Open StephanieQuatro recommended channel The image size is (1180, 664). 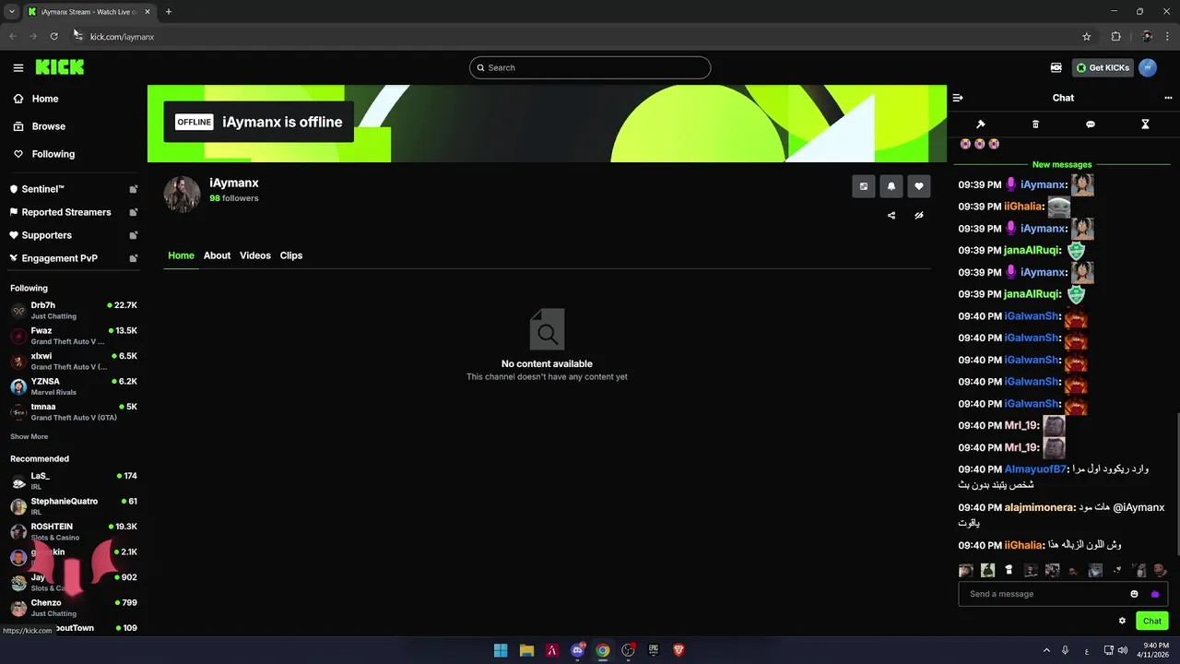click(x=74, y=506)
